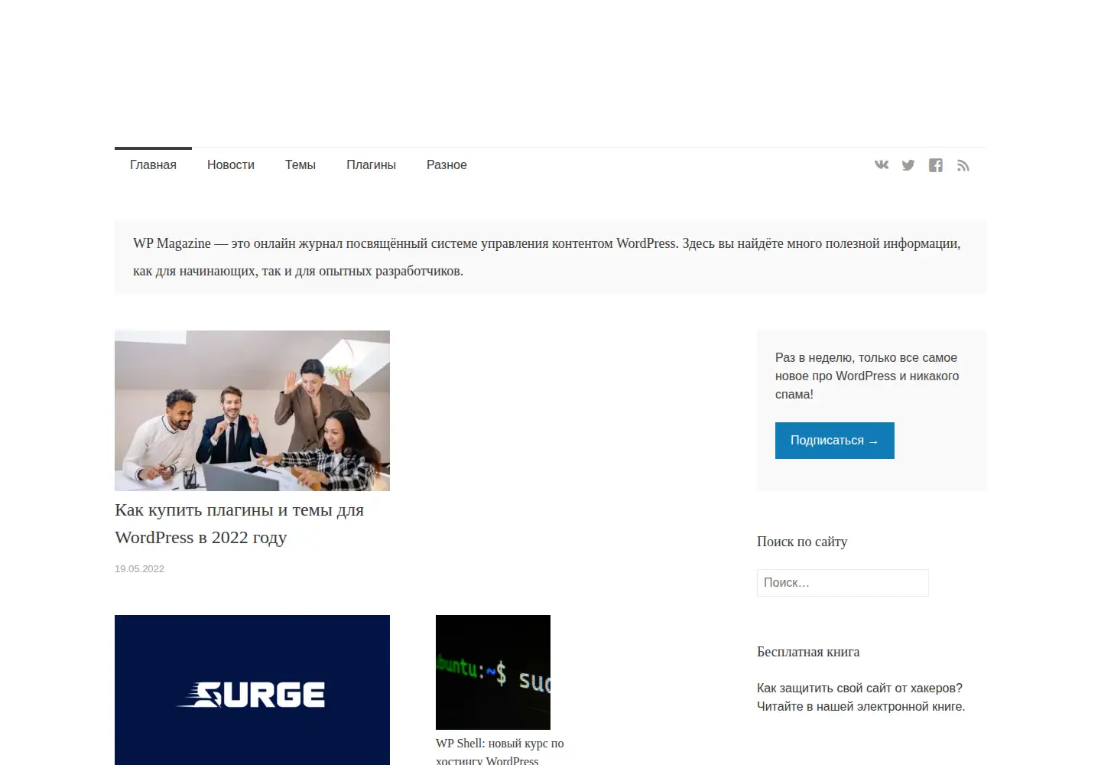Open the Ubuntu terminal article thumbnail
The image size is (1101, 765).
click(x=493, y=672)
